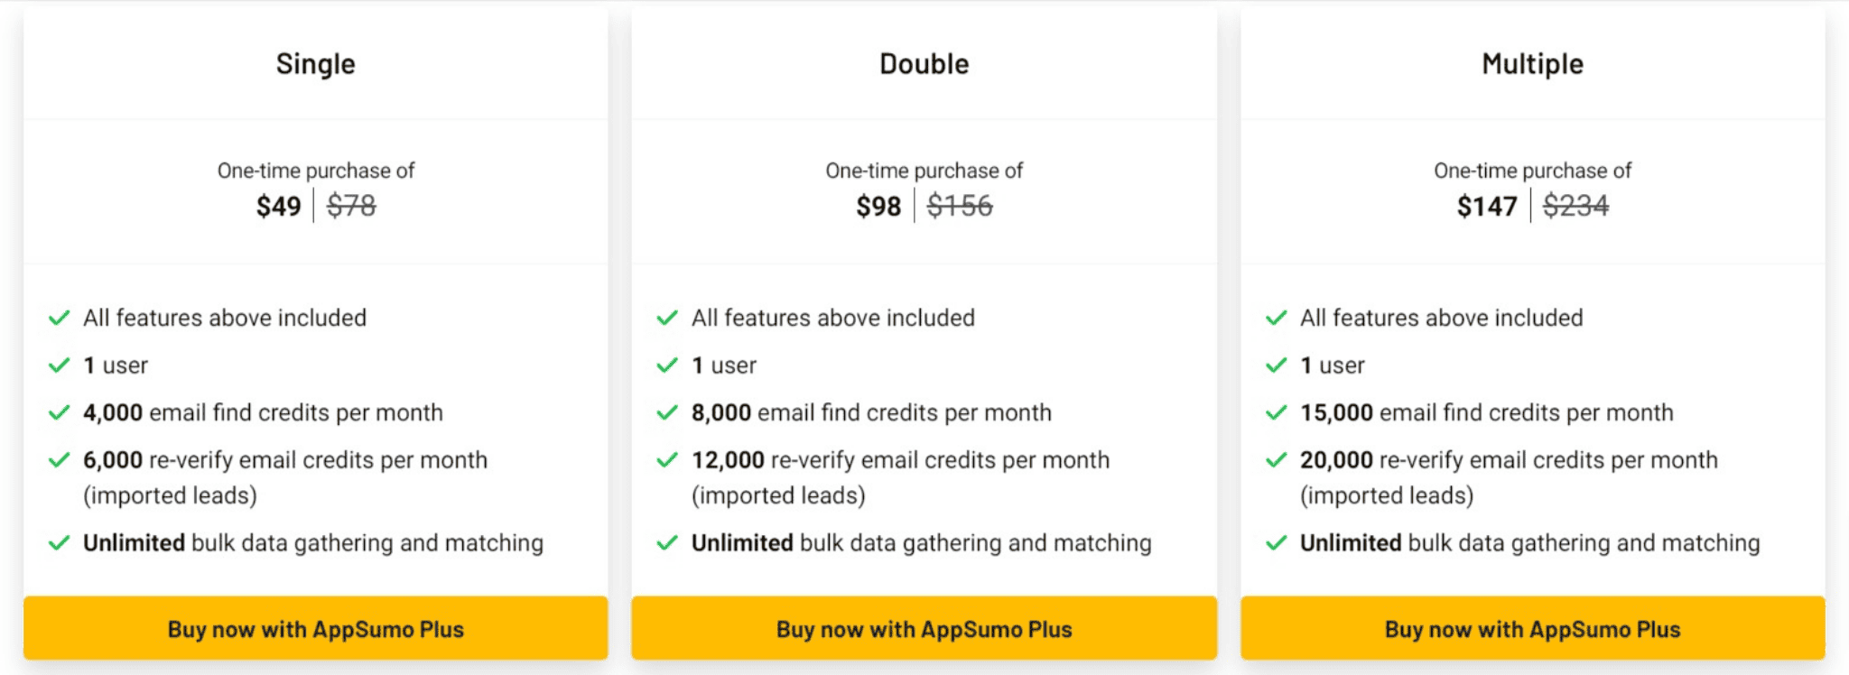The width and height of the screenshot is (1849, 675).
Task: Click Buy now with AppSumo Plus for Multiple
Action: point(1532,628)
